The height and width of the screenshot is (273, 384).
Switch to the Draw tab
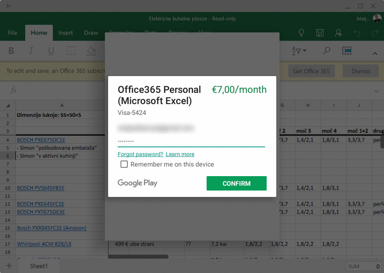point(91,33)
